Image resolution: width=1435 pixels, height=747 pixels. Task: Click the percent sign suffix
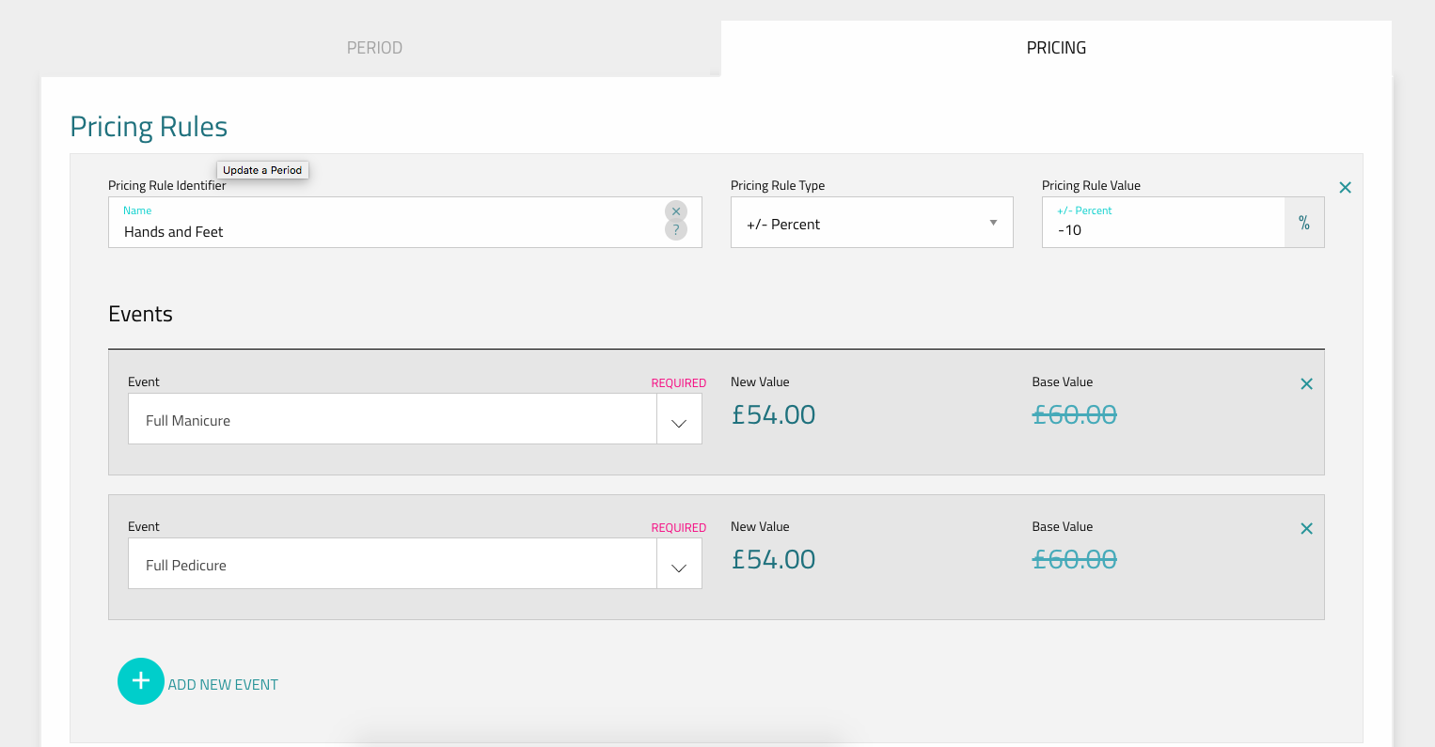[x=1304, y=223]
